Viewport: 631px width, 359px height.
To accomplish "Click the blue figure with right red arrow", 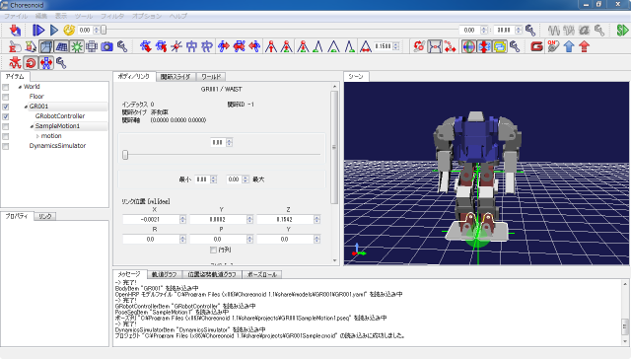I will 224,46.
